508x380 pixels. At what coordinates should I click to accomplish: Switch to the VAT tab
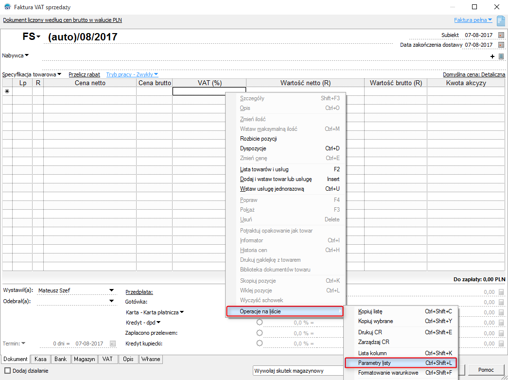coord(107,359)
